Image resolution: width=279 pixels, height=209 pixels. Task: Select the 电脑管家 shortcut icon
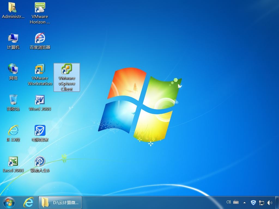(x=40, y=133)
